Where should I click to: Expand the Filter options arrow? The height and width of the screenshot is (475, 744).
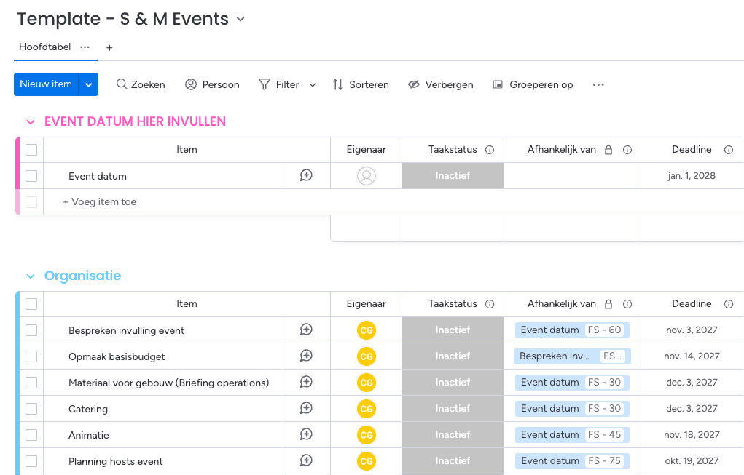coord(313,85)
